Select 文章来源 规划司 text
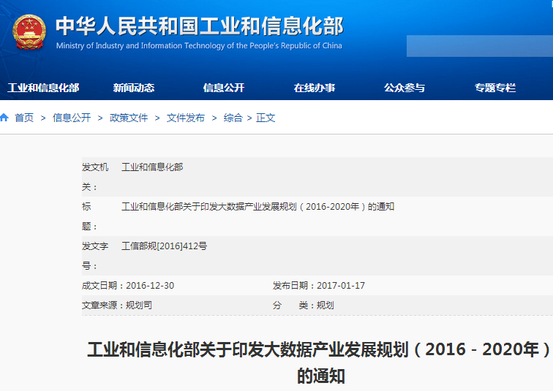Screen dimensions: 553x391 pyautogui.click(x=117, y=305)
